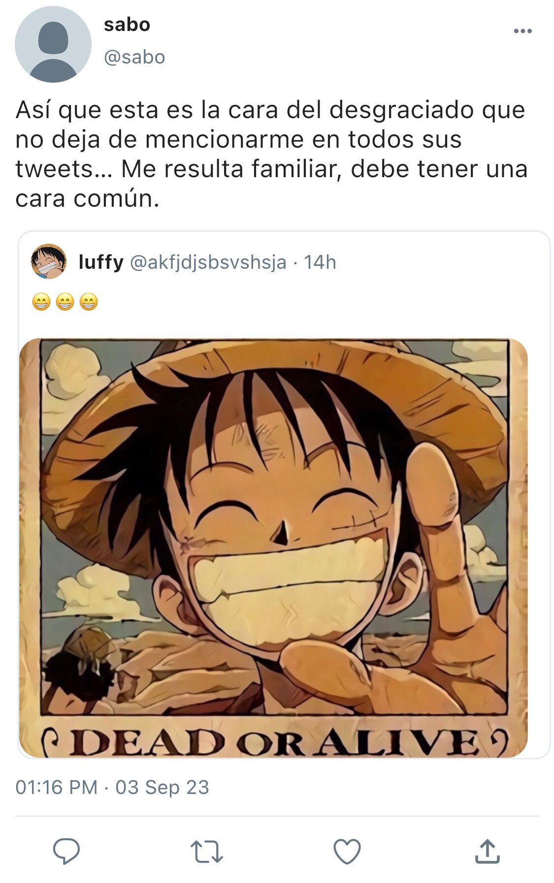Viewport: 554px width, 883px height.
Task: Open the three-dot more options menu
Action: [522, 31]
